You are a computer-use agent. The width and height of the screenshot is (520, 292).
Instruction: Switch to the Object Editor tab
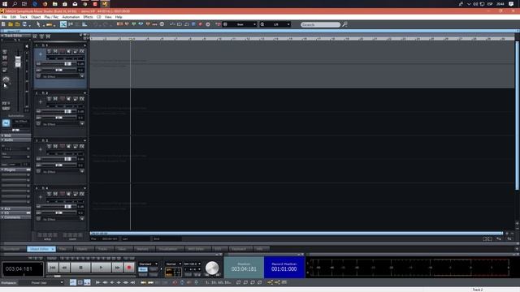pyautogui.click(x=41, y=249)
